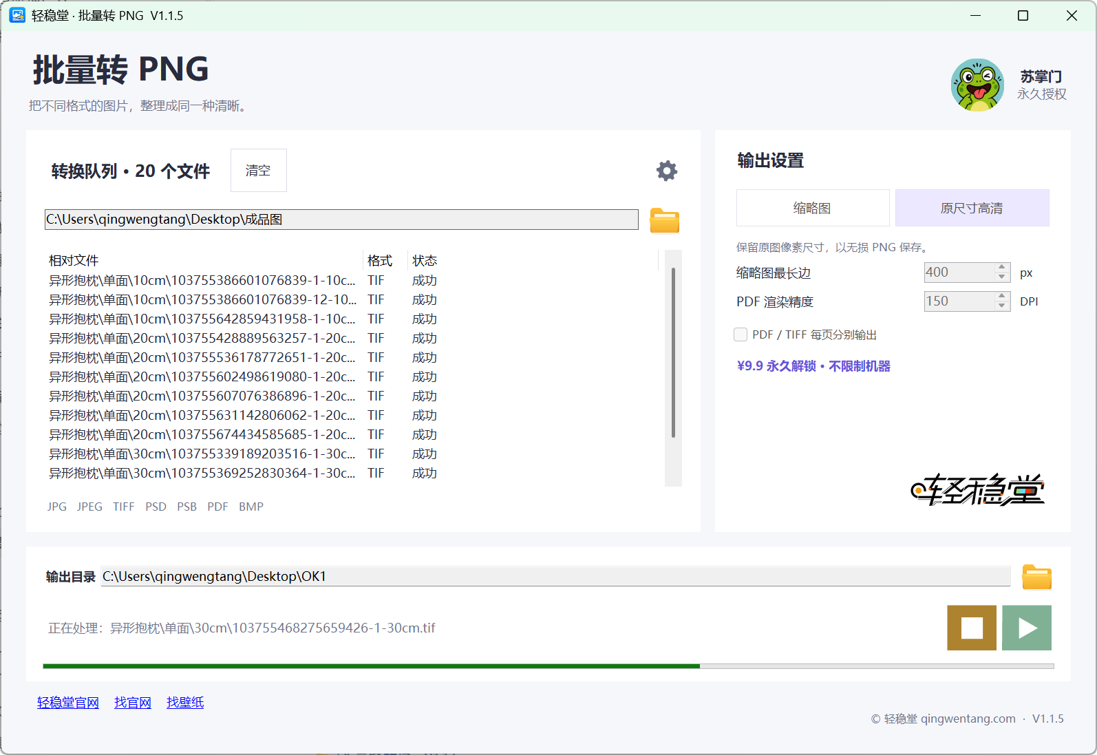Open the 找壁纸 link
The height and width of the screenshot is (755, 1097).
[x=185, y=703]
